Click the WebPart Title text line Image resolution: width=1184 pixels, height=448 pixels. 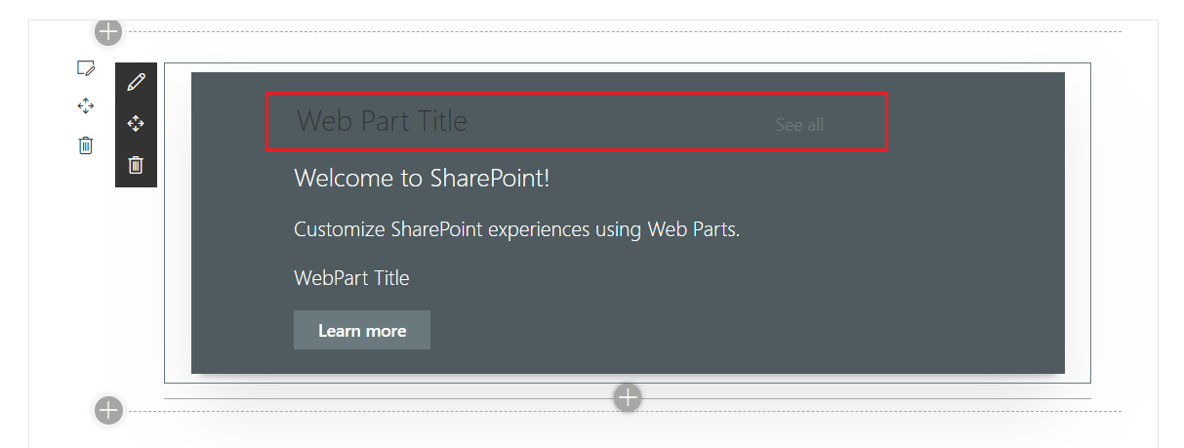(x=351, y=278)
